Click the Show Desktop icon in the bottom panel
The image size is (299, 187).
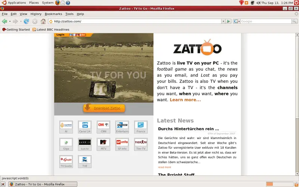click(3, 184)
